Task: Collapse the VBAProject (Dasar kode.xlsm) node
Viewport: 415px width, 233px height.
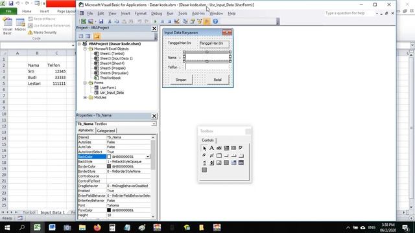Action: 79,44
